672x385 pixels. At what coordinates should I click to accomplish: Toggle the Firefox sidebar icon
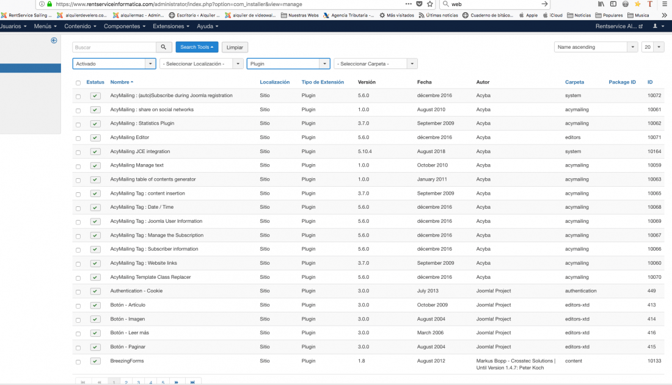(613, 4)
